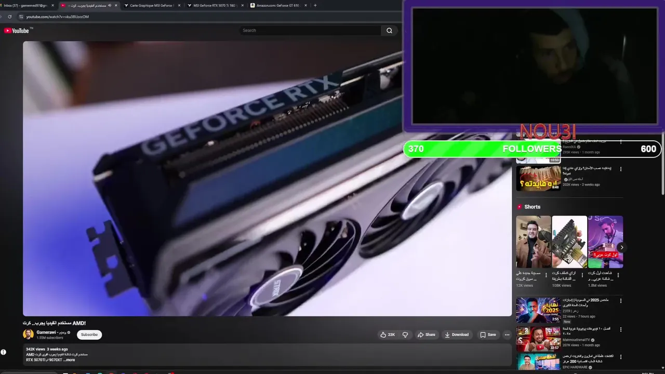This screenshot has width=665, height=374.
Task: Save the video to a playlist
Action: click(488, 335)
